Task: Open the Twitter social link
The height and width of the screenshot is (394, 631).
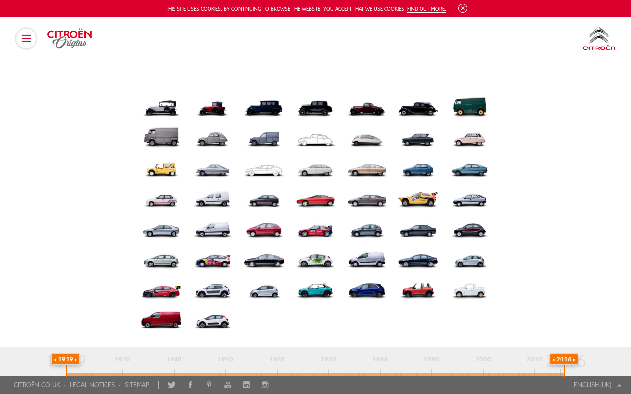Action: 171,385
